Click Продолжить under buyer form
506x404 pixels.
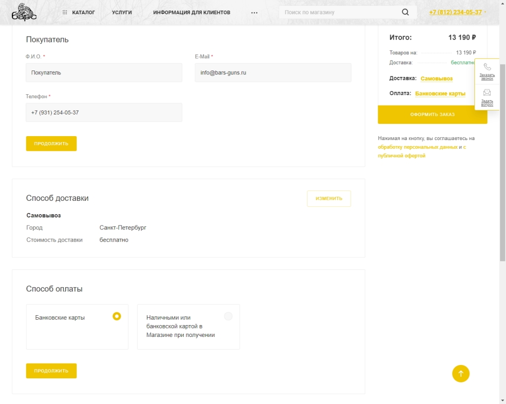(x=51, y=144)
